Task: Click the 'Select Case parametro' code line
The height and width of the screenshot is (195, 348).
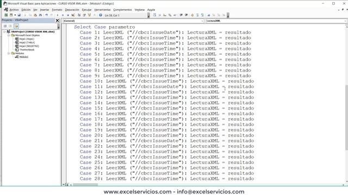Action: tap(104, 27)
